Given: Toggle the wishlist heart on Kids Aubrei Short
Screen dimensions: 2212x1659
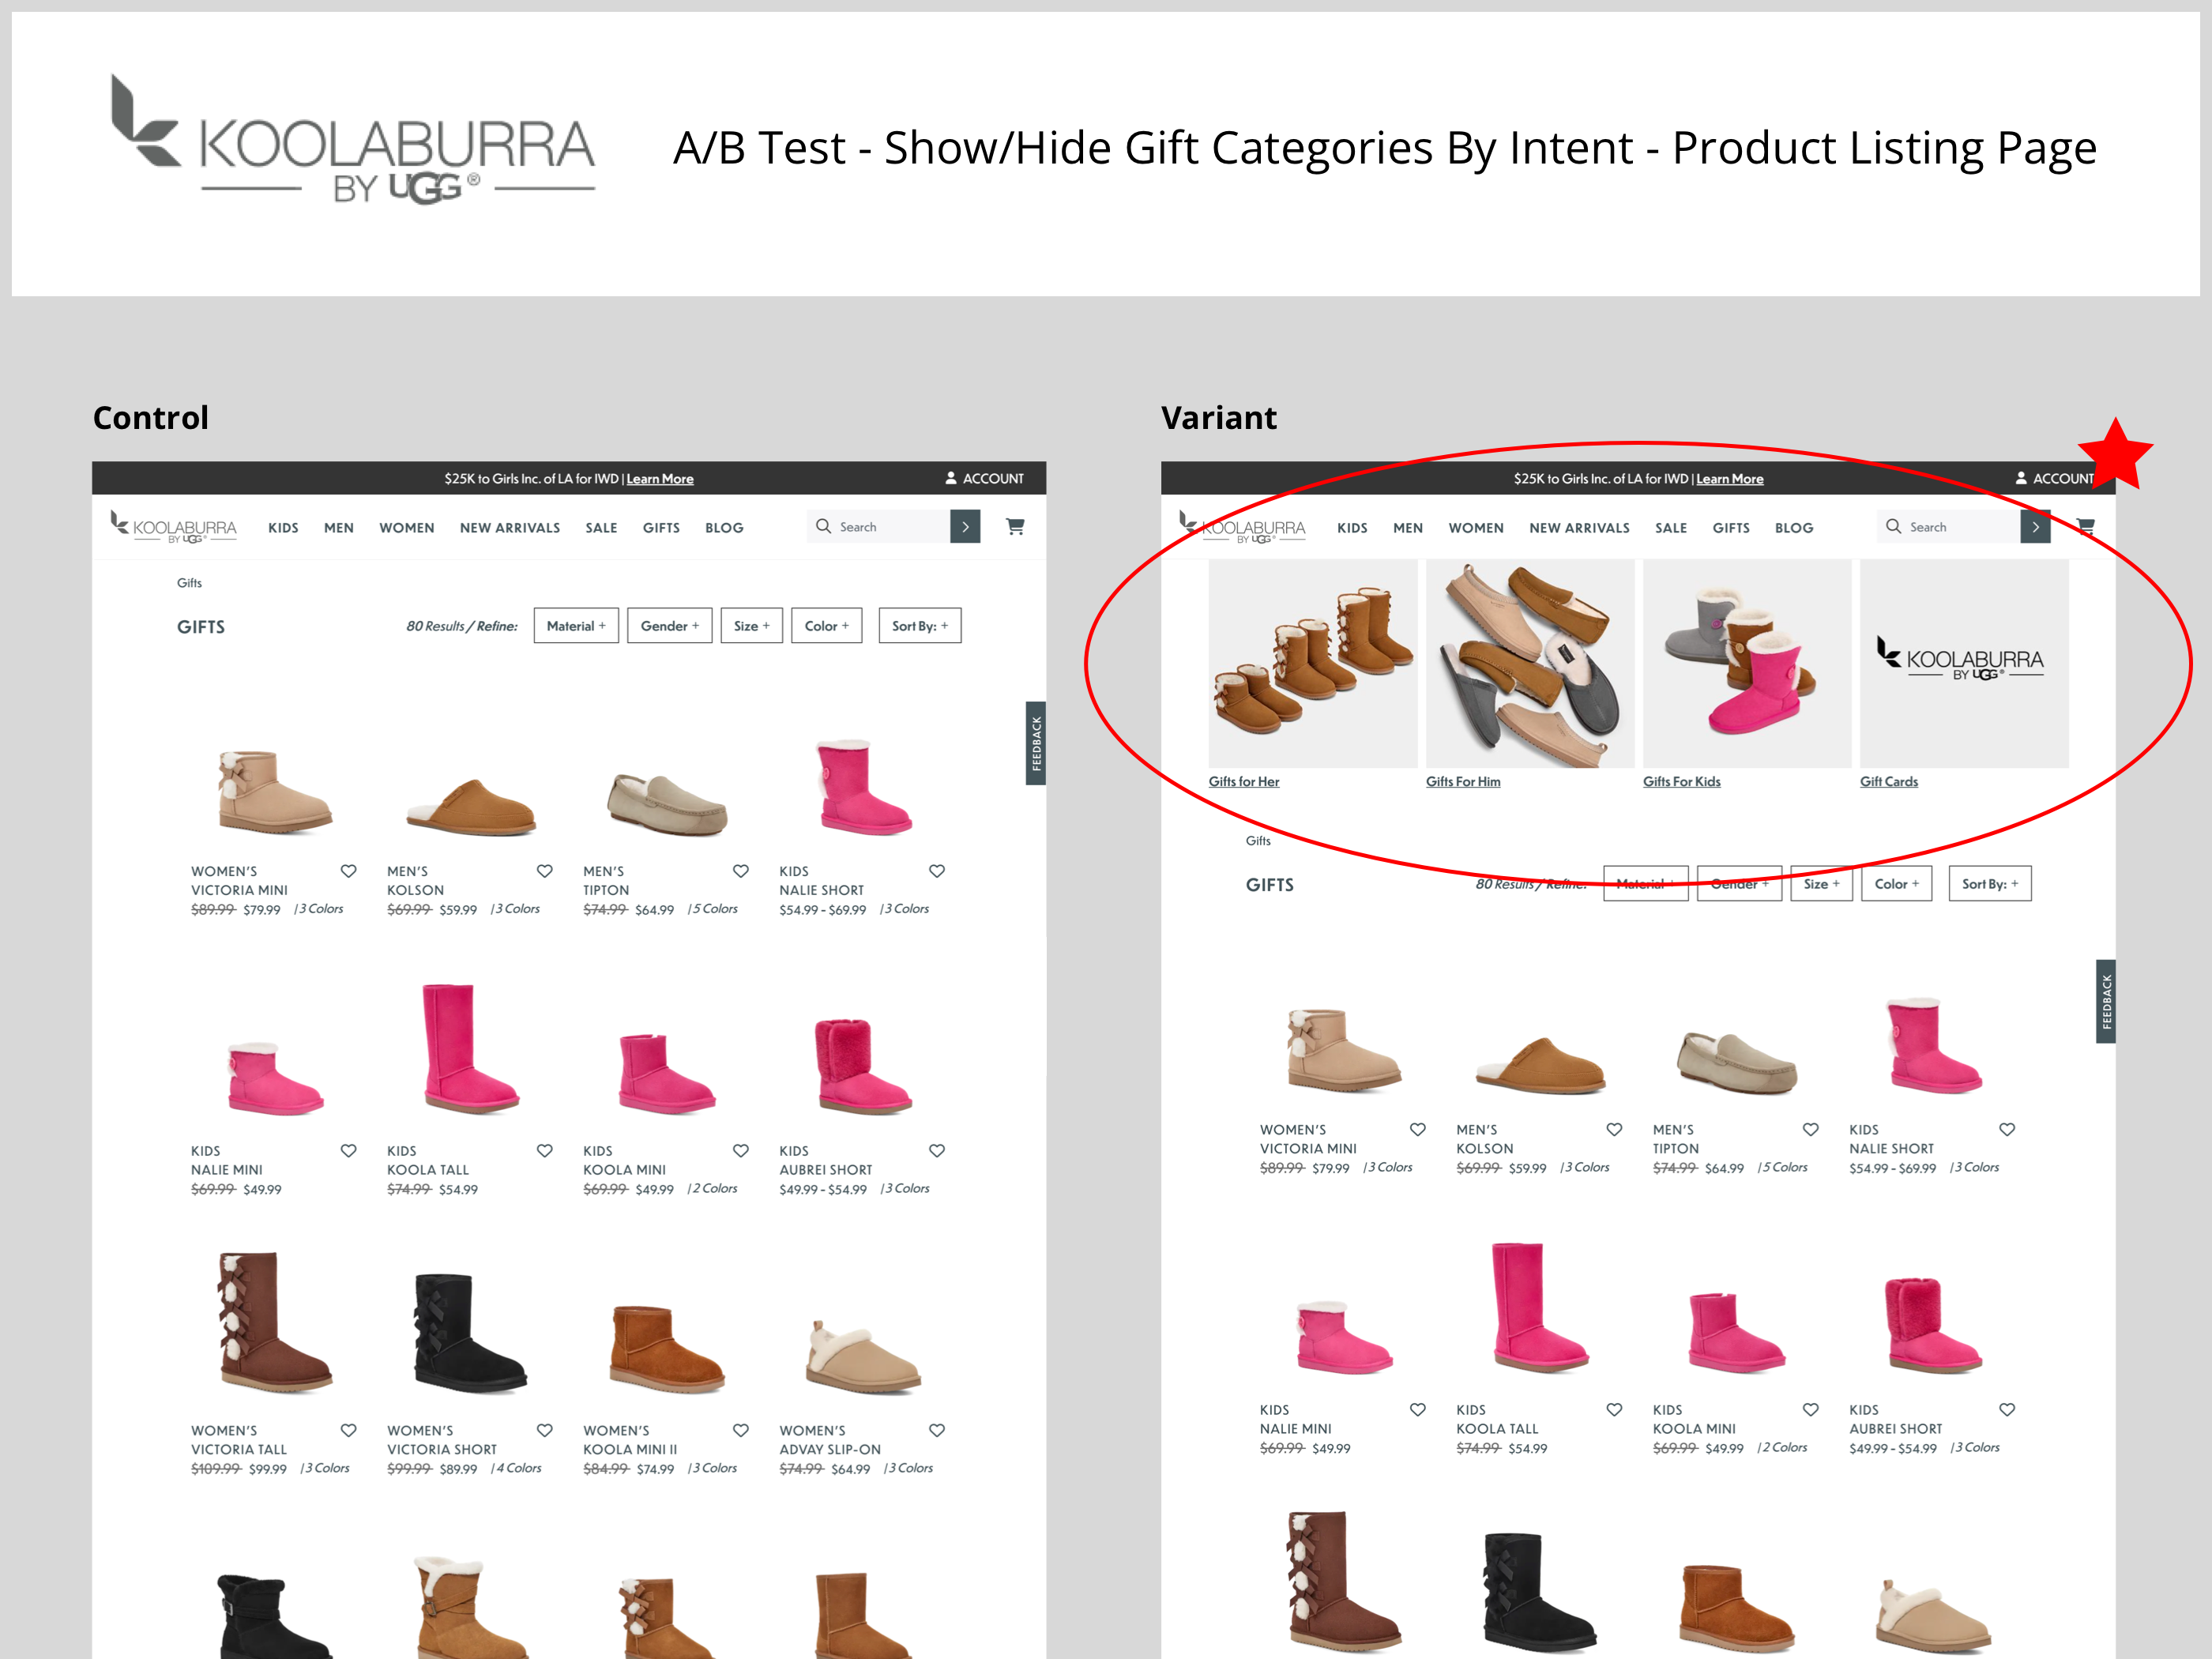Looking at the screenshot, I should 937,1151.
